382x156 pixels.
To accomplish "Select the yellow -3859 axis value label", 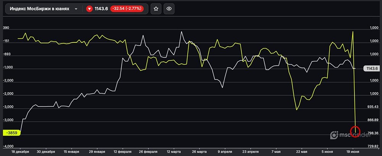I will (x=11, y=133).
